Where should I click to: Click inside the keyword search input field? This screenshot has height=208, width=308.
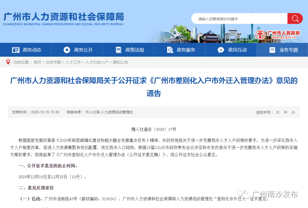click(240, 18)
